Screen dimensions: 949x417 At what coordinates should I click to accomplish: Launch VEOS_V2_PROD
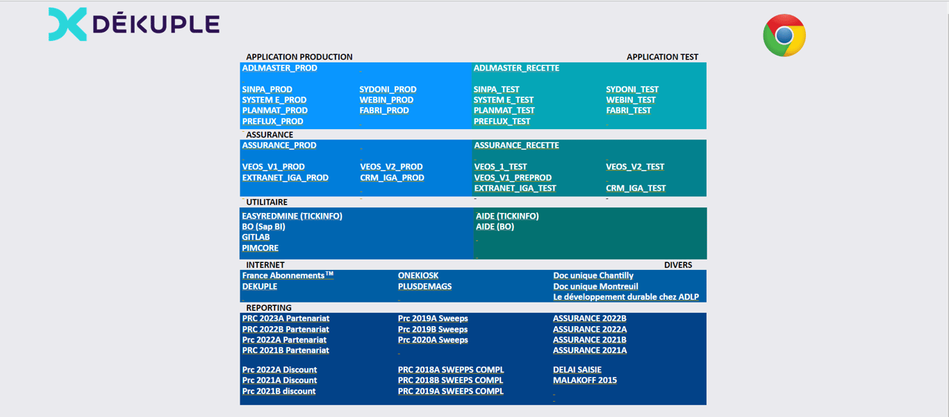click(391, 167)
